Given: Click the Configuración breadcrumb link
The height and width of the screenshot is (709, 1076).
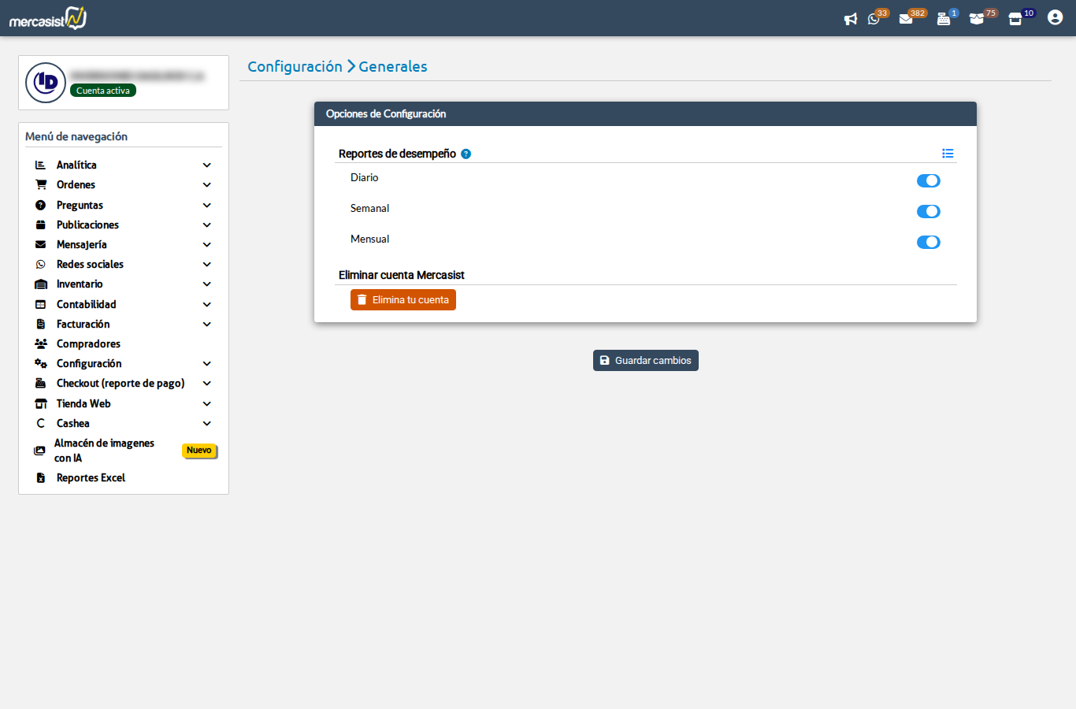Looking at the screenshot, I should (x=295, y=67).
